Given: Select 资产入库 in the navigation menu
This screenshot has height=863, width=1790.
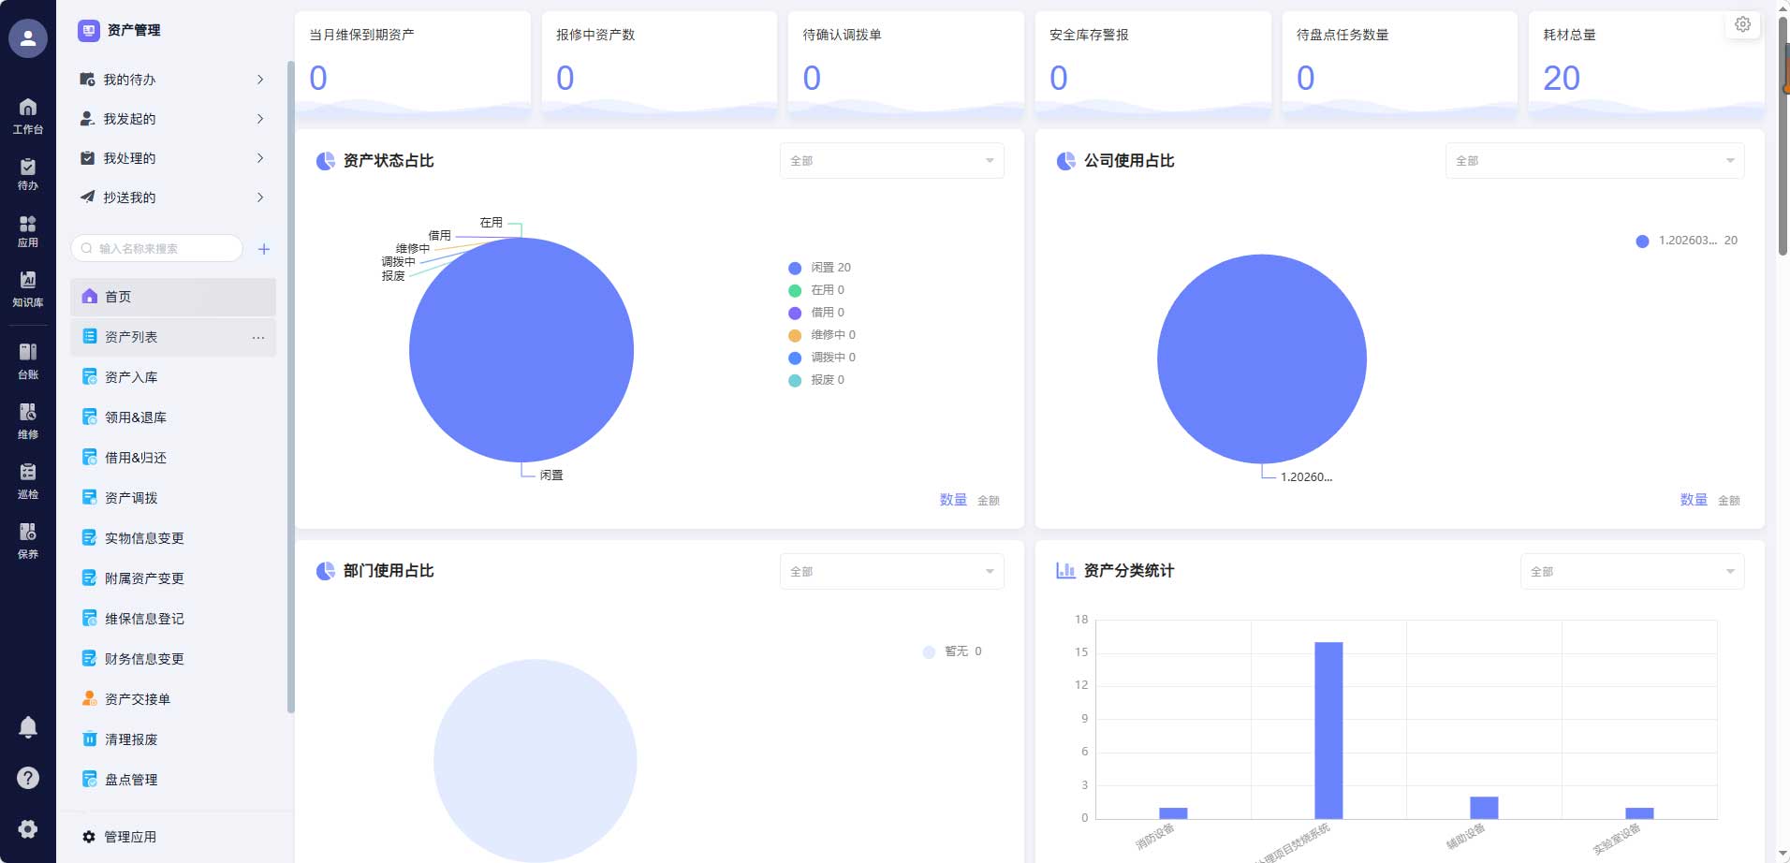Looking at the screenshot, I should coord(131,377).
